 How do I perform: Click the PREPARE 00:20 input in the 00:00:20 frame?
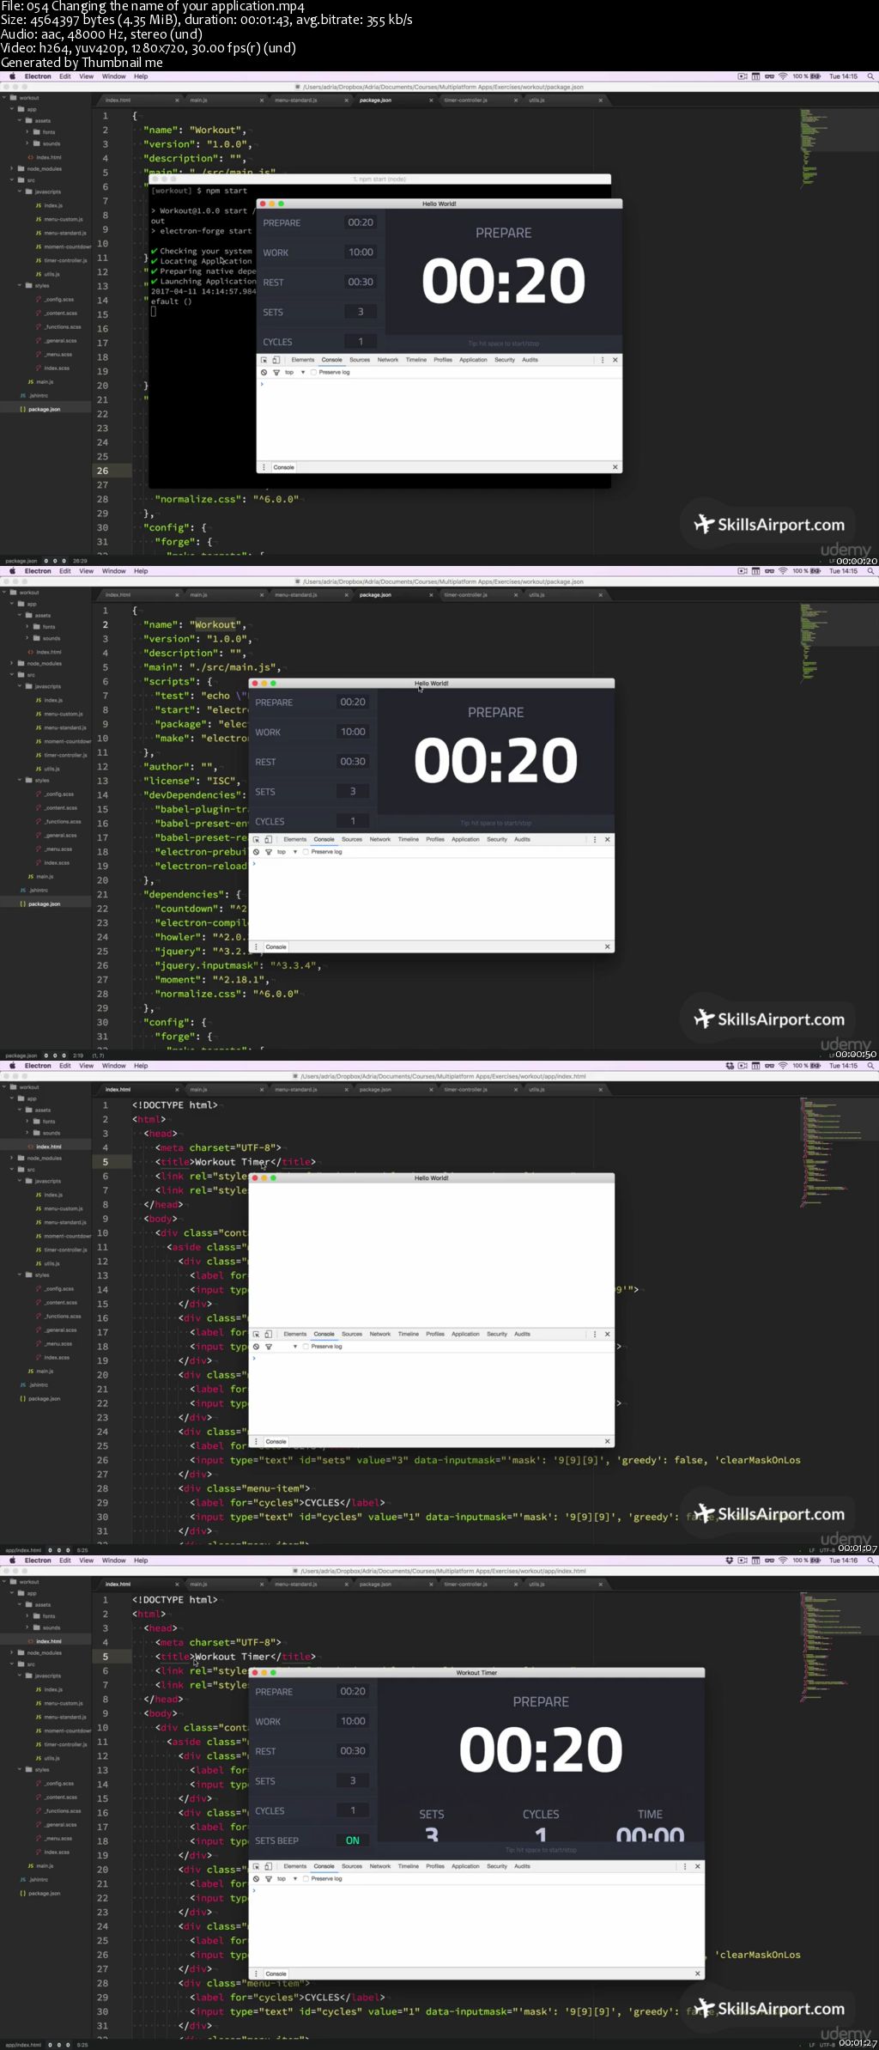[x=361, y=222]
